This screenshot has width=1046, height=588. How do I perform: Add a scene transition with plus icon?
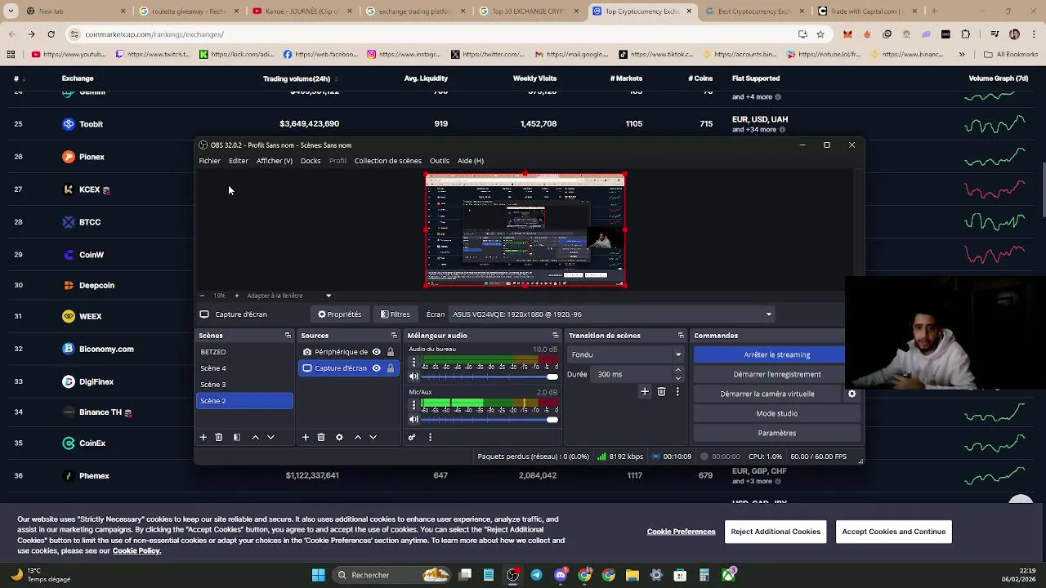(x=645, y=392)
